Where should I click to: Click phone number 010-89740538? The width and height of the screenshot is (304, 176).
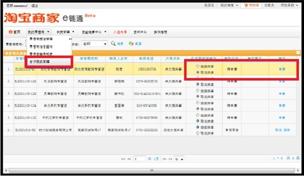pyautogui.click(x=147, y=106)
